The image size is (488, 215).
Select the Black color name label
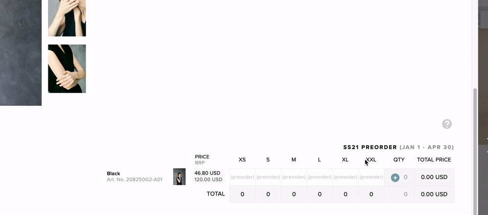tap(113, 174)
